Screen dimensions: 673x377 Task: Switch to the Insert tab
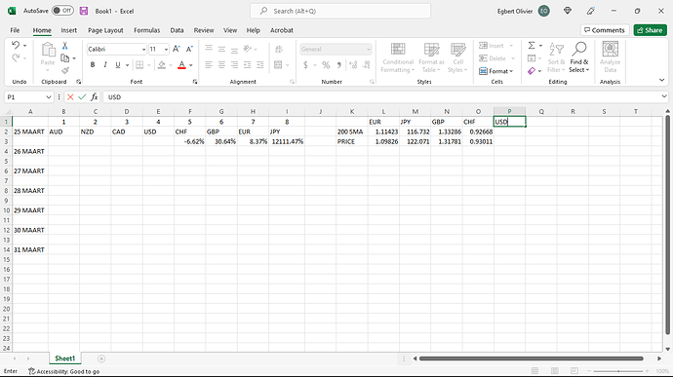(x=68, y=30)
